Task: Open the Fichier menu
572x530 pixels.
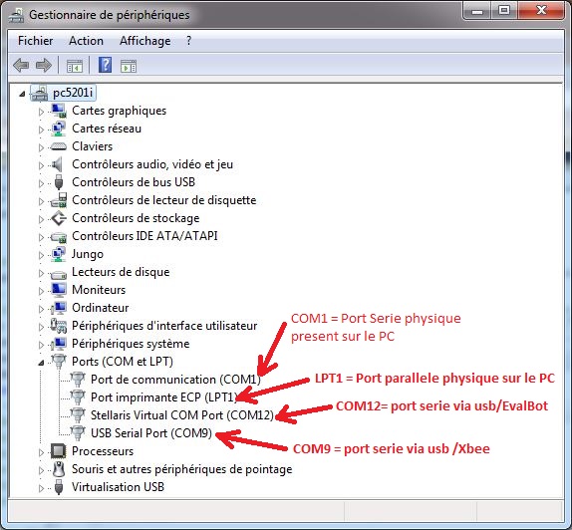Action: point(36,41)
